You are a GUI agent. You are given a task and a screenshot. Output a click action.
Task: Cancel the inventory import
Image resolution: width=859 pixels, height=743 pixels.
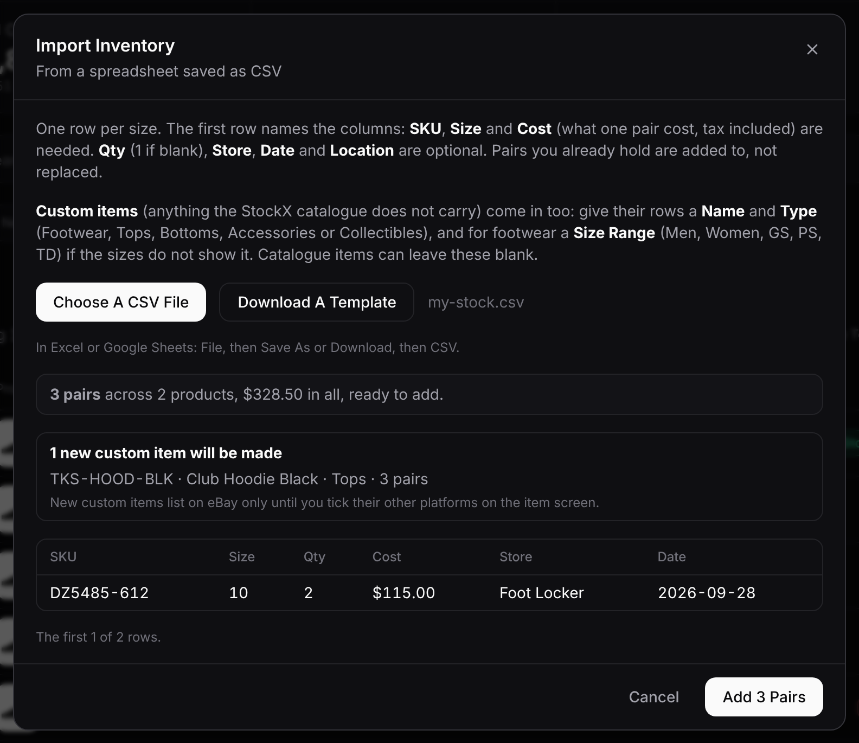(x=653, y=697)
